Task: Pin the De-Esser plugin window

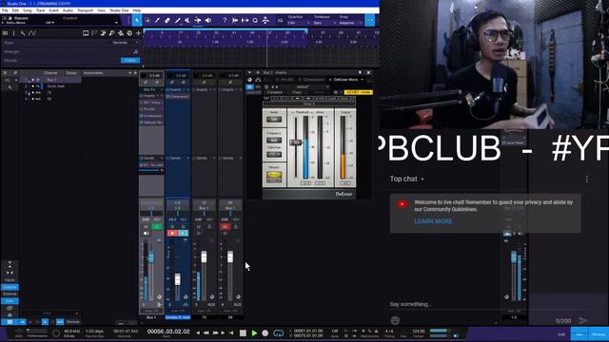Action: 360,72
